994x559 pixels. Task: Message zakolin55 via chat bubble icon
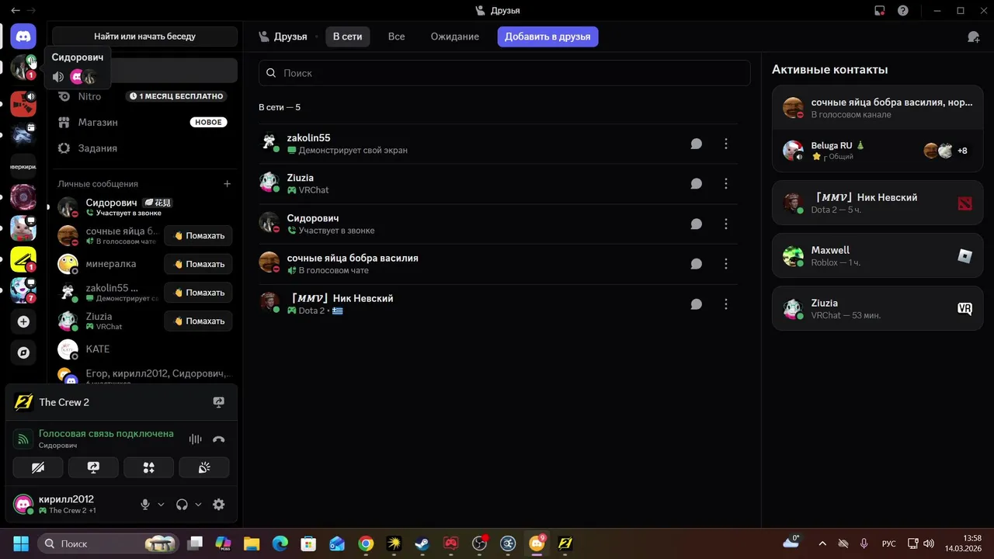(697, 144)
